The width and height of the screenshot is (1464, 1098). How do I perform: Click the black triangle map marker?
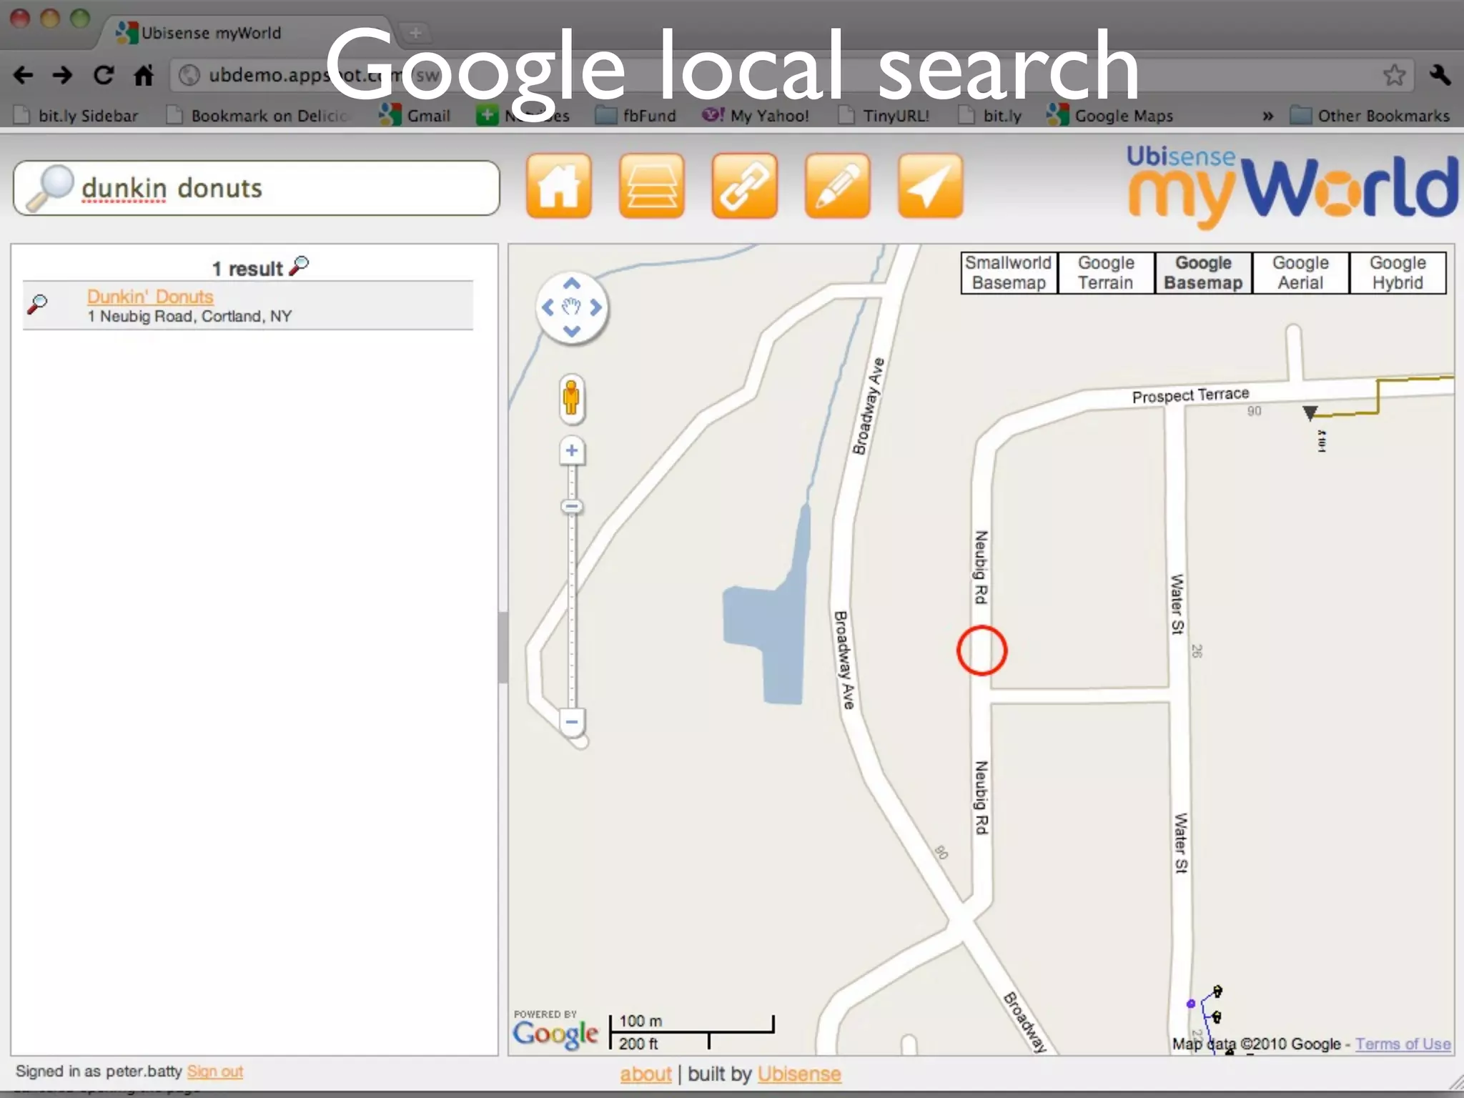pos(1310,412)
